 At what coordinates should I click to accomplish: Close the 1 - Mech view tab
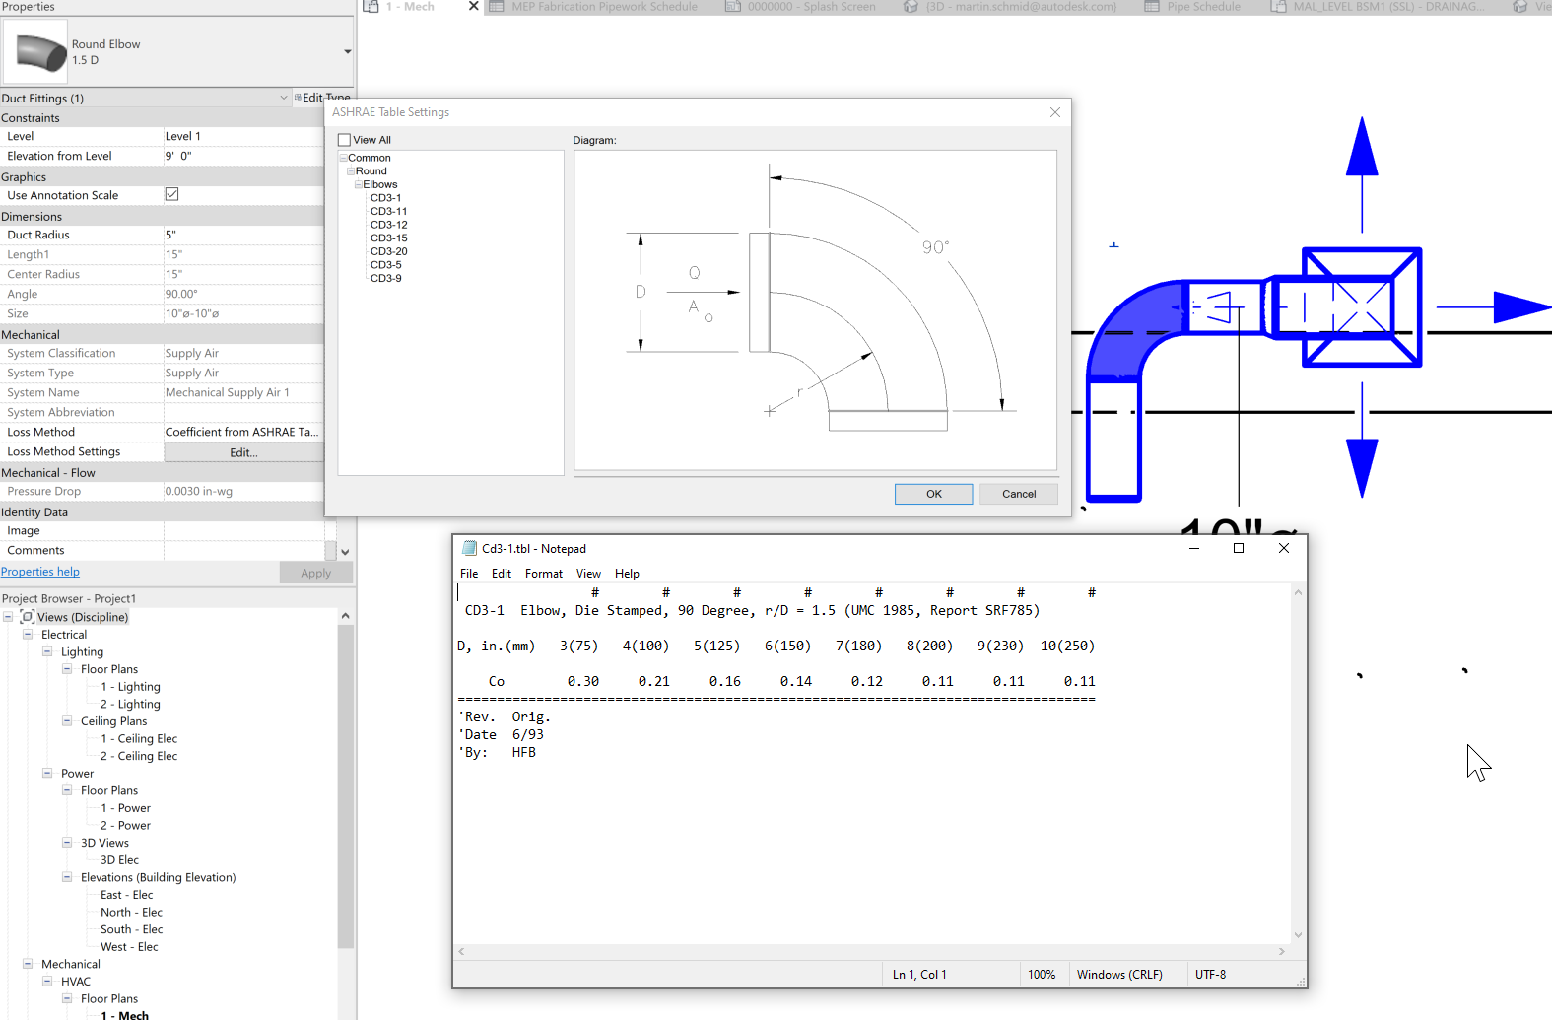pyautogui.click(x=473, y=6)
